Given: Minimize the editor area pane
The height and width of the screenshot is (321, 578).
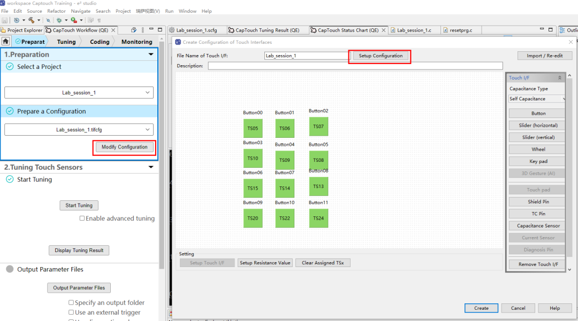Looking at the screenshot, I should coord(542,29).
